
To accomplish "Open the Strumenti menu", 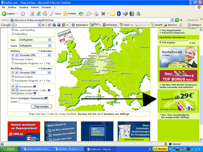I will pos(46,7).
